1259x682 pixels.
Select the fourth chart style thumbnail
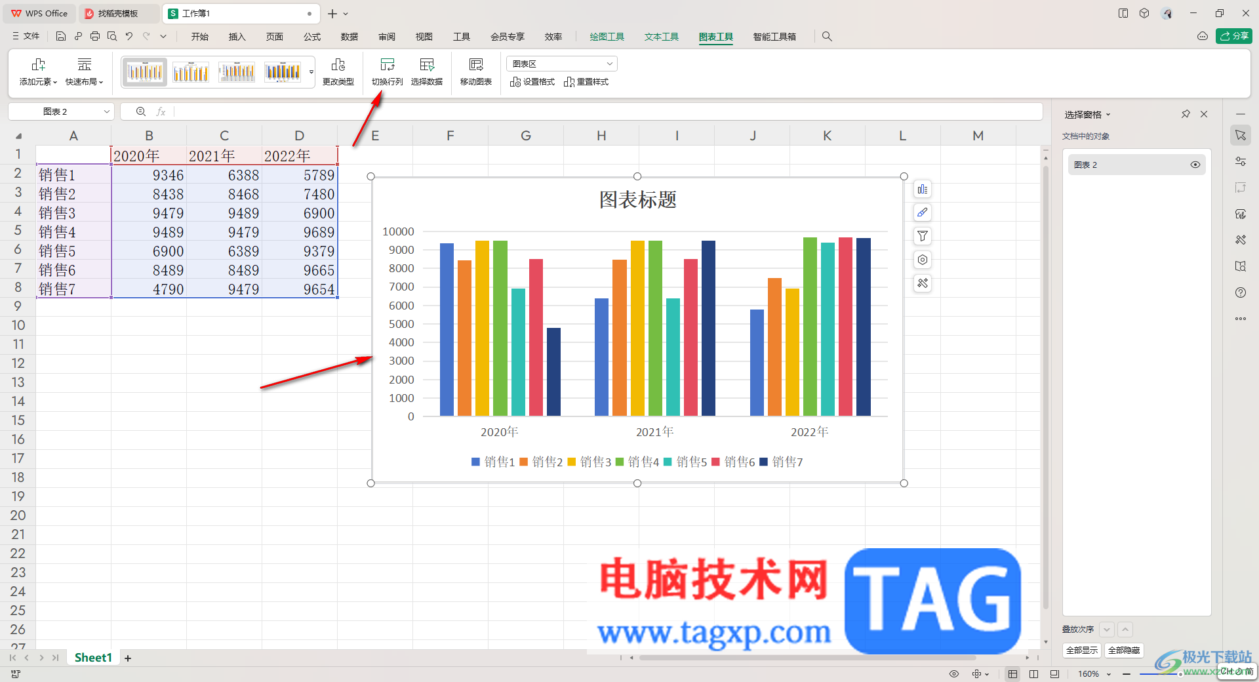click(x=283, y=71)
